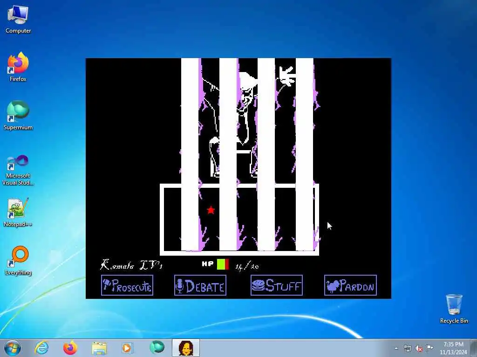Open the Computer desktop icon
477x357 pixels.
[18, 20]
